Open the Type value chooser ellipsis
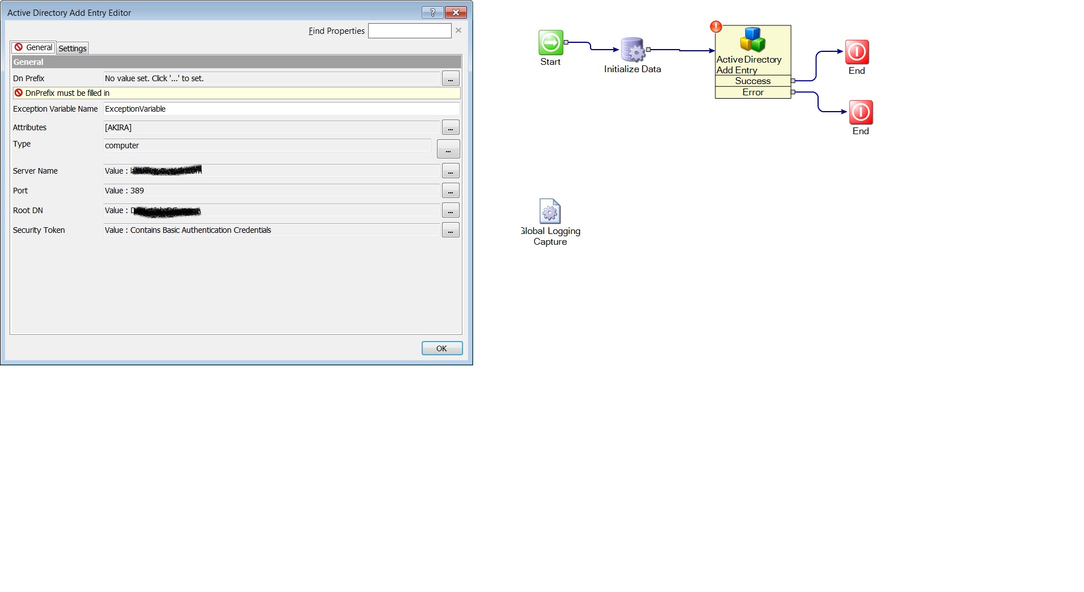The width and height of the screenshot is (1084, 592). (x=448, y=149)
